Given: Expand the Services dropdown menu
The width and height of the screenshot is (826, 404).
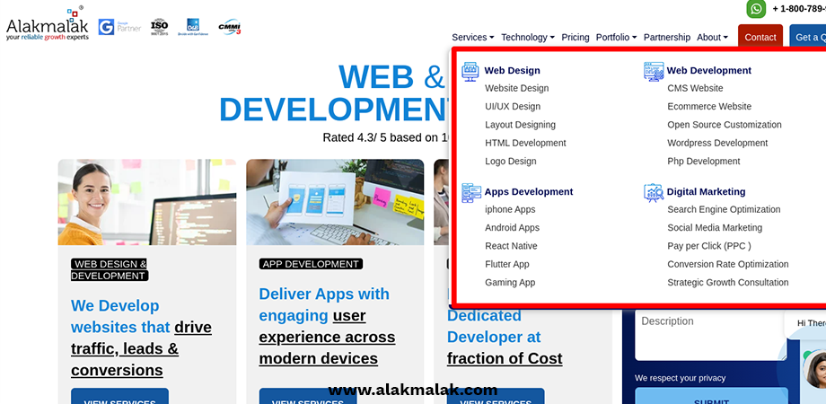Looking at the screenshot, I should click(x=472, y=38).
